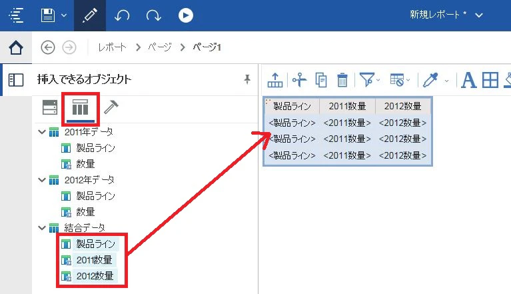Run the report with the play button
Viewport: 511px width, 294px height.
(186, 15)
